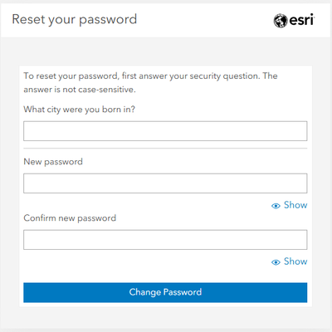Click the "What city were you born in?" label
The height and width of the screenshot is (332, 332).
pos(80,110)
